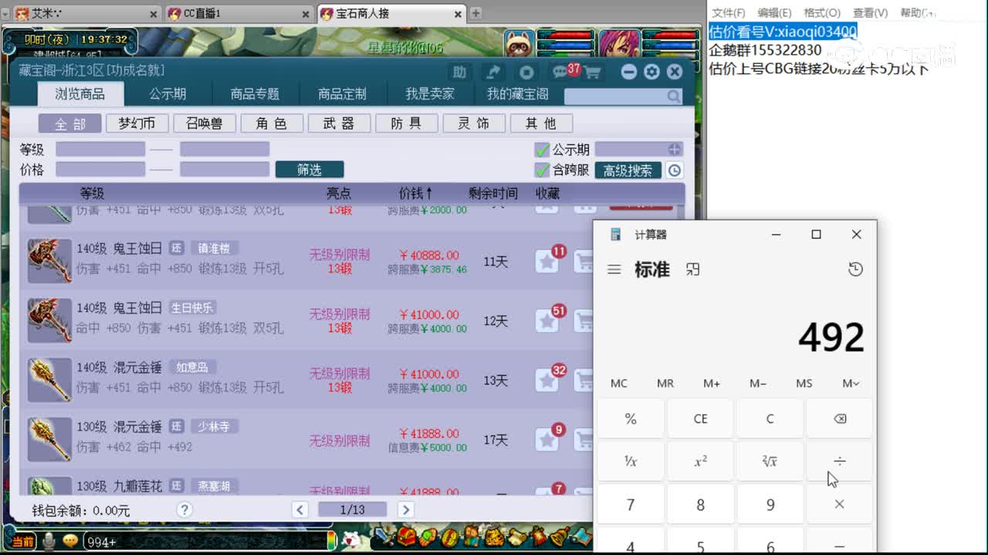
Task: Toggle the 合跨服 checkbox
Action: (x=541, y=170)
